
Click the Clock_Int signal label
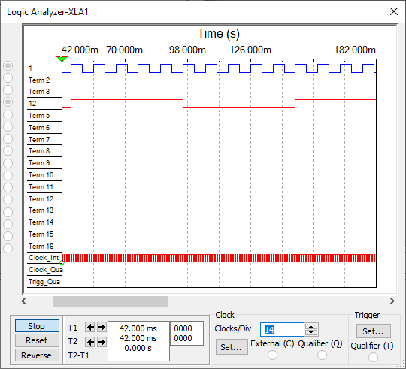(x=44, y=258)
